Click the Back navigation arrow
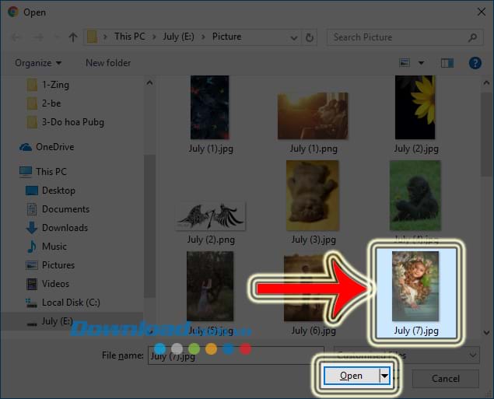494x399 pixels. 16,37
